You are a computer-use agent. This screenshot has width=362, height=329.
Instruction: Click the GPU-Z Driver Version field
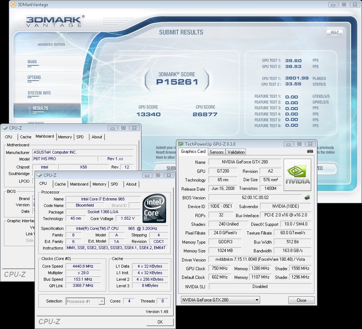260,259
